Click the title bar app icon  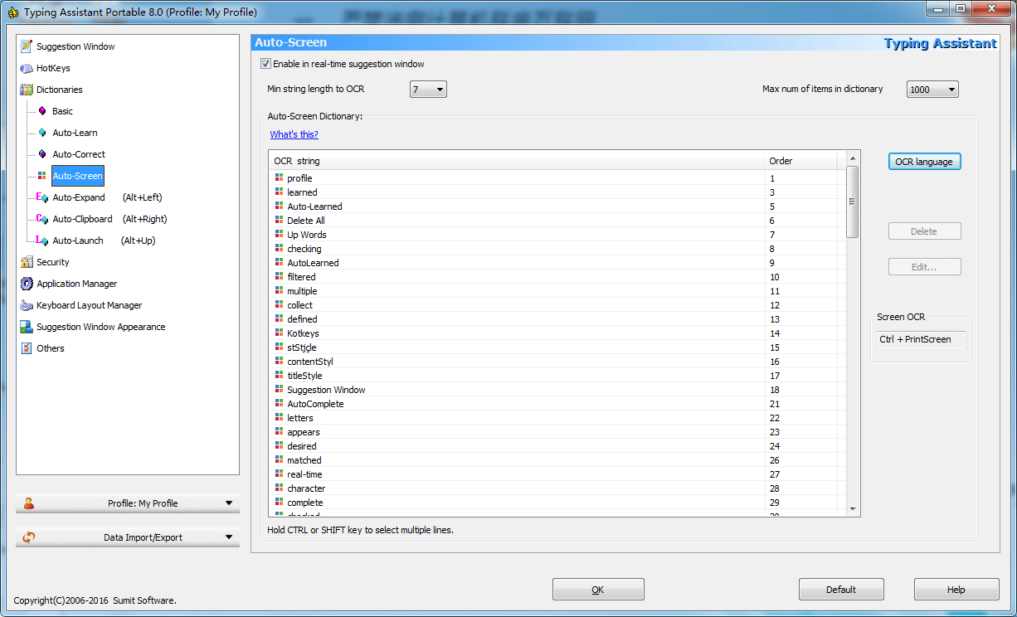coord(13,12)
